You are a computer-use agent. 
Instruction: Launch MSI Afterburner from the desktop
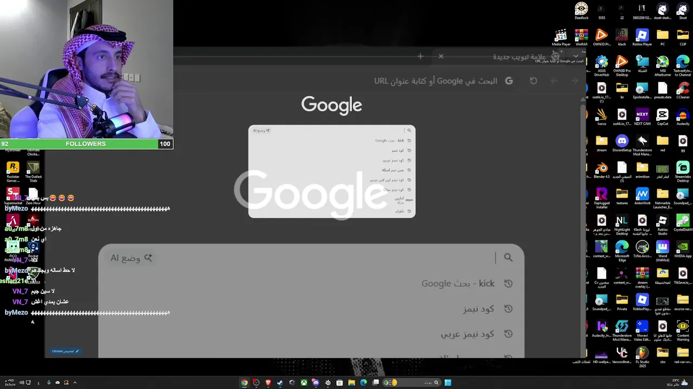(663, 65)
